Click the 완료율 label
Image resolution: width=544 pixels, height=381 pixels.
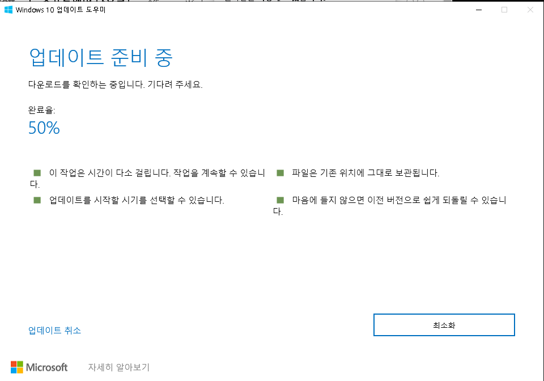pyautogui.click(x=41, y=110)
